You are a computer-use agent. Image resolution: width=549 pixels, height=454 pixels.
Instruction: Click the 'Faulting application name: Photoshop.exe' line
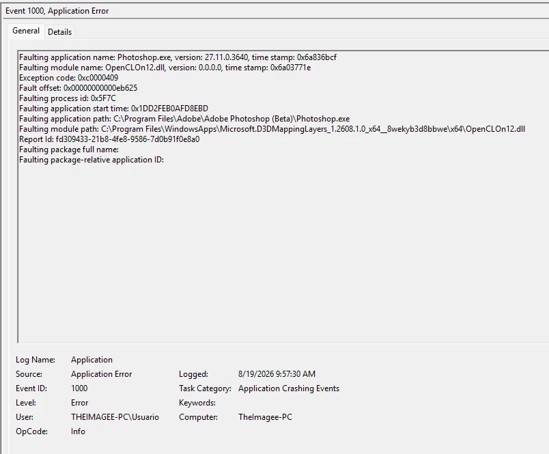coord(178,57)
